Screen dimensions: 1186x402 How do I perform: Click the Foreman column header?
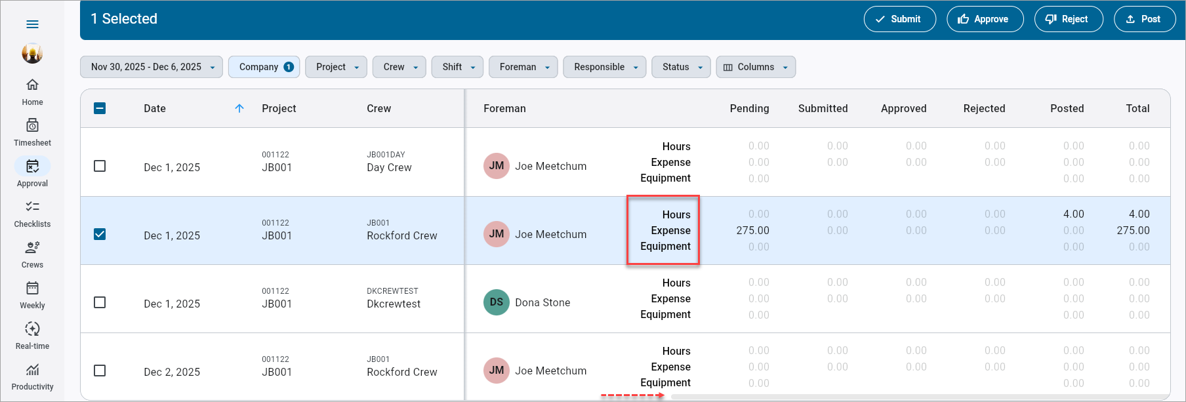504,109
